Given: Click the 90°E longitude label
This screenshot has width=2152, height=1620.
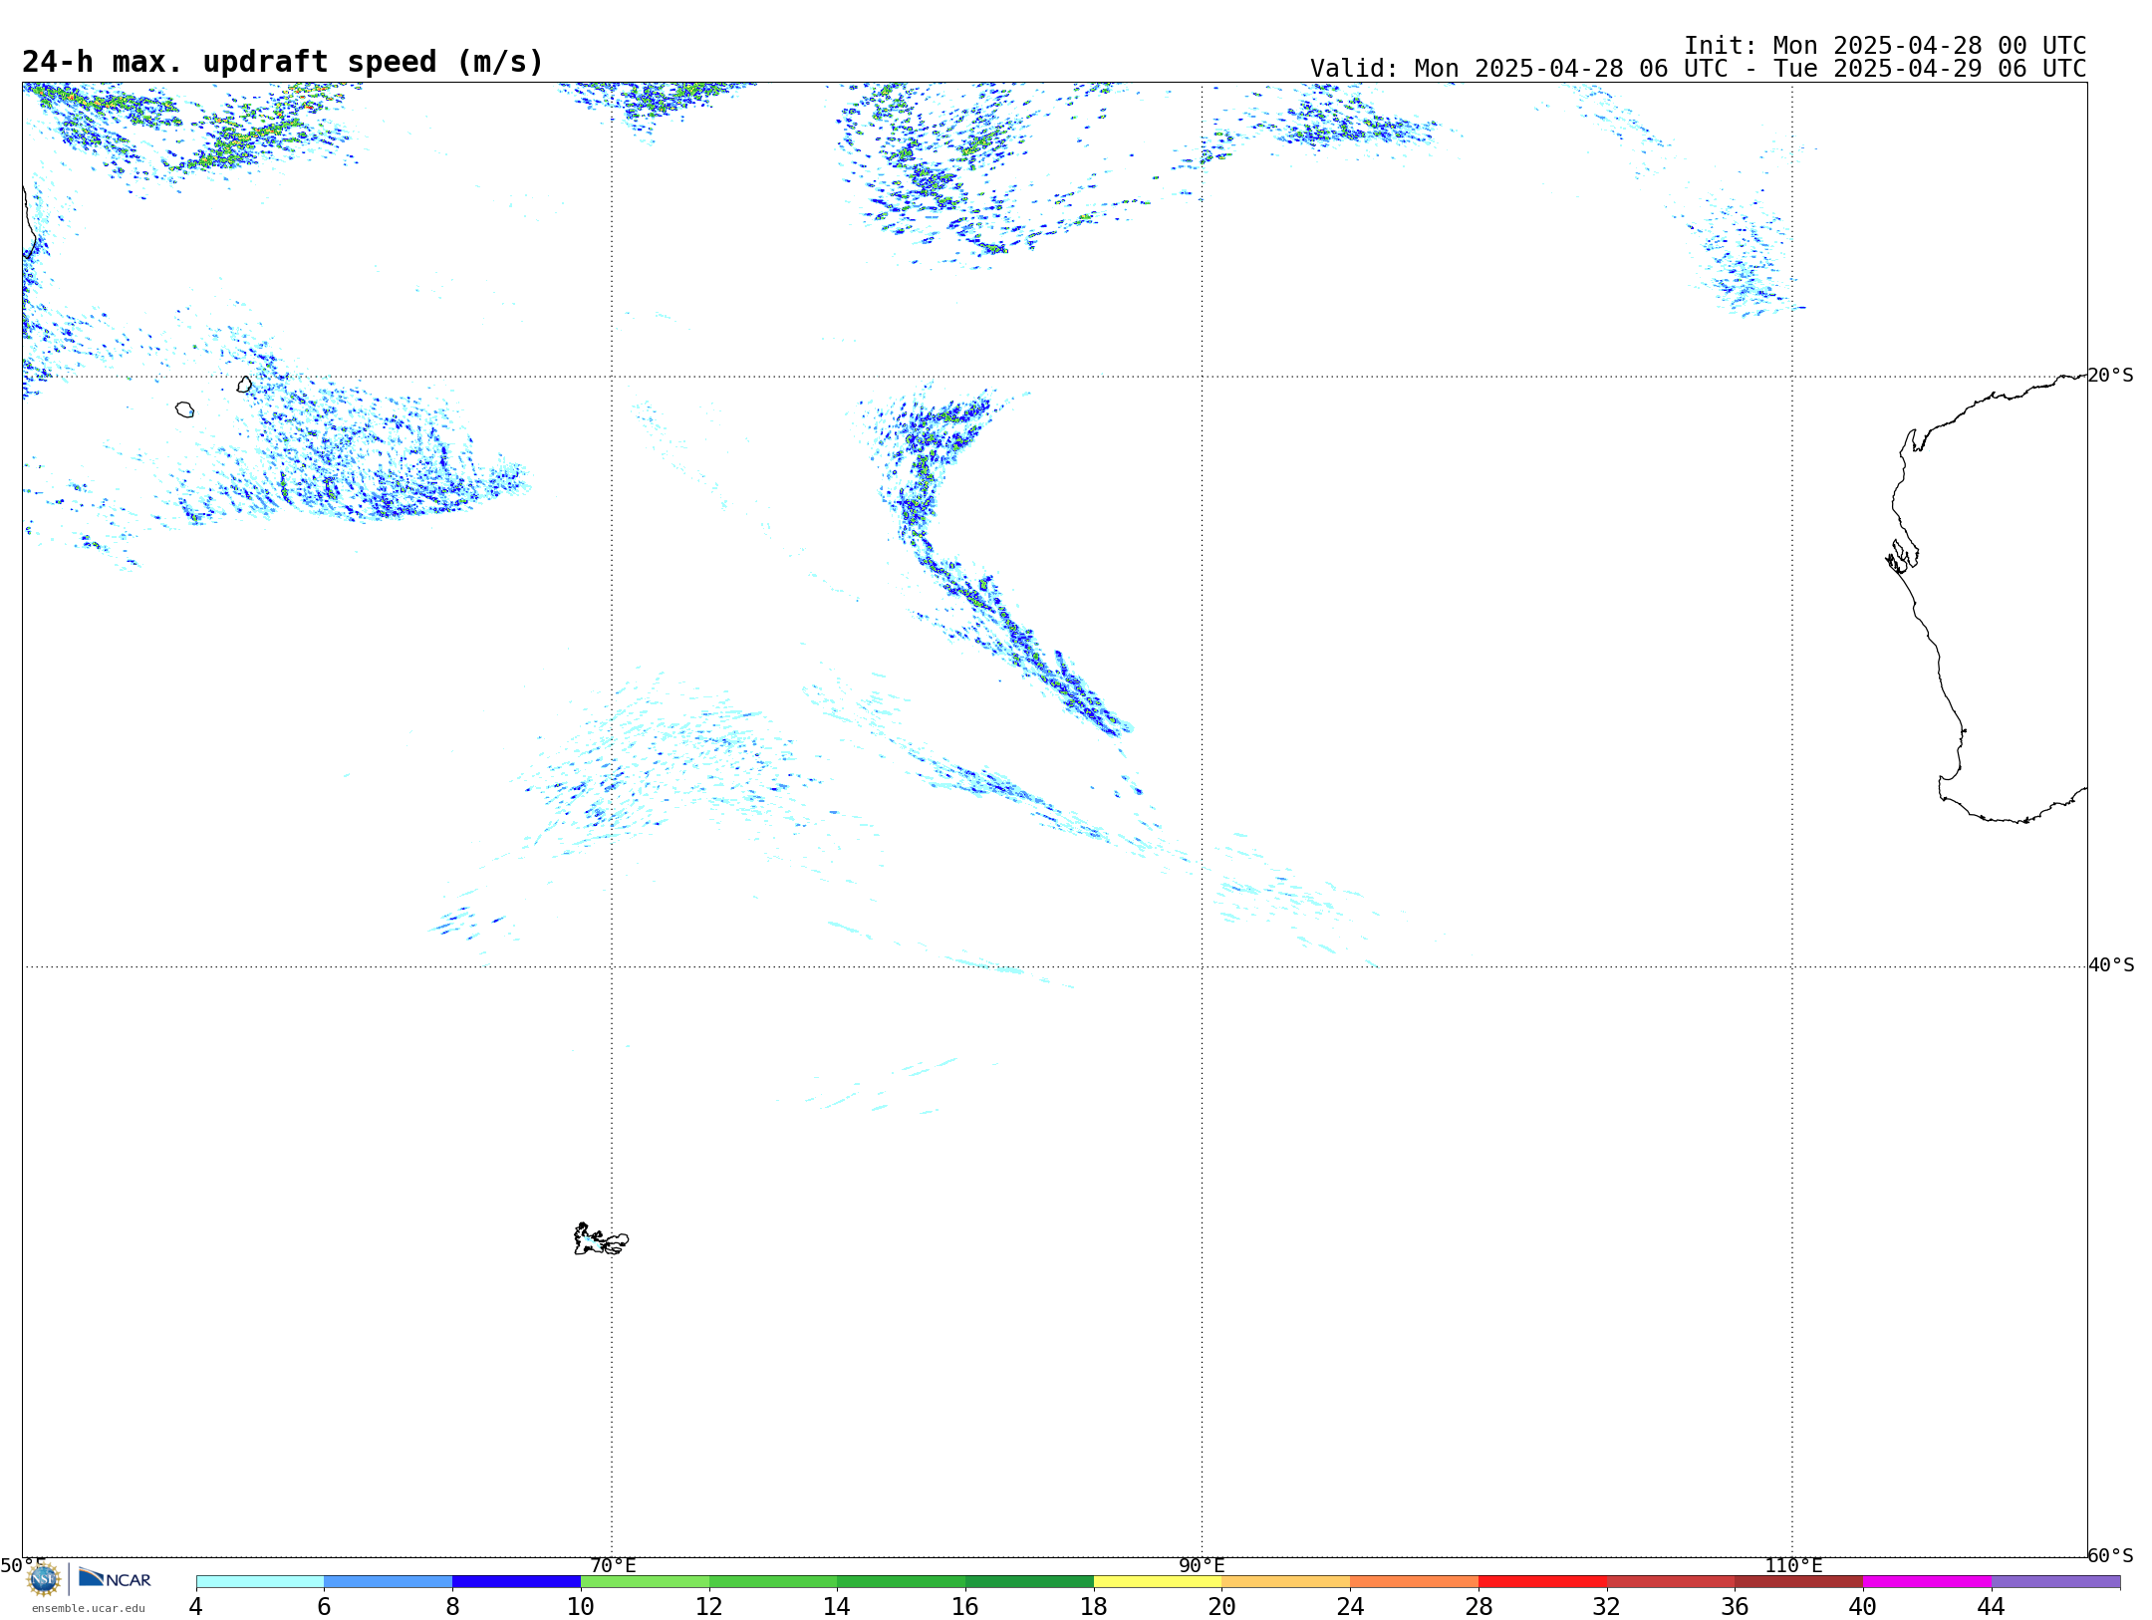Looking at the screenshot, I should coord(1203,1566).
